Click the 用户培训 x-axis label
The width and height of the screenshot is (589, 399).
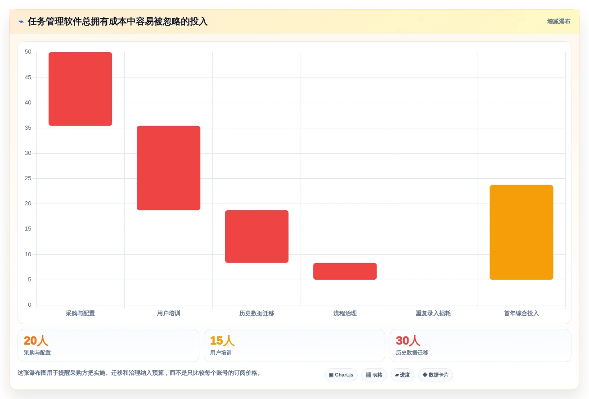[168, 313]
